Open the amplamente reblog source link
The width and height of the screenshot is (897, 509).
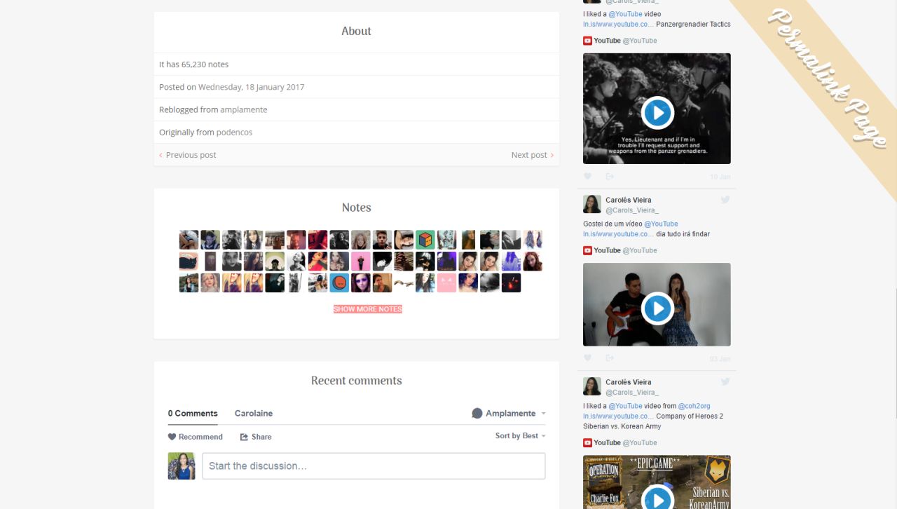pyautogui.click(x=244, y=109)
